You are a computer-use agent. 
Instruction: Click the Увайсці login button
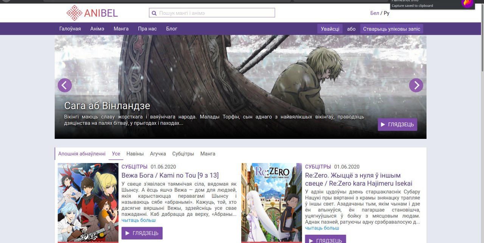pyautogui.click(x=330, y=29)
